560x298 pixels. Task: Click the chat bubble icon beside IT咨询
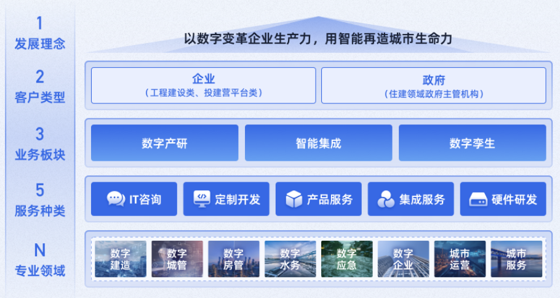click(x=116, y=199)
